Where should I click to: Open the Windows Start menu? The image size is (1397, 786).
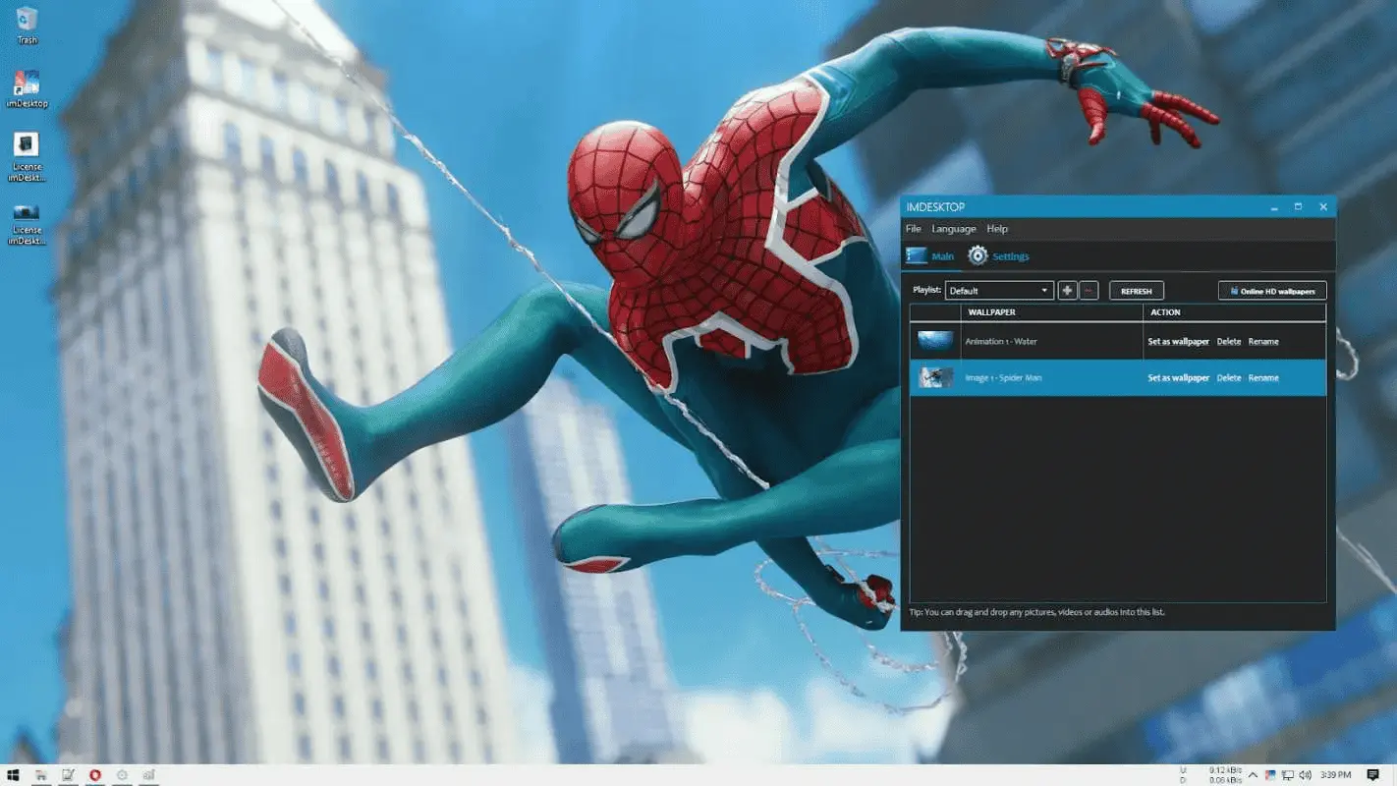14,775
